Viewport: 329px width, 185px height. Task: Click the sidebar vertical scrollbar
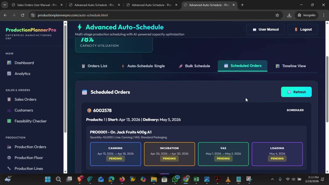[65, 79]
